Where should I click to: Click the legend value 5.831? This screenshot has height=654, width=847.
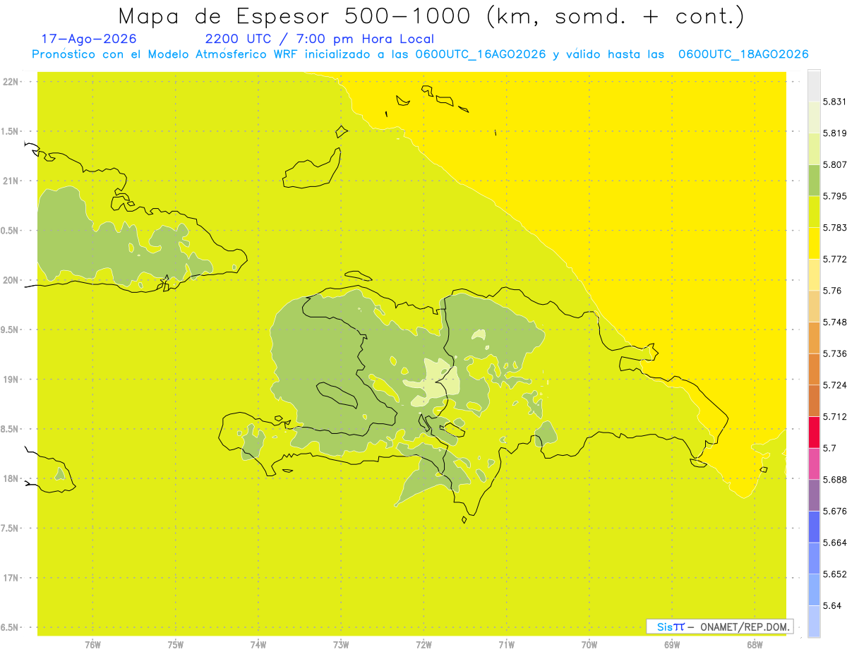(x=834, y=102)
